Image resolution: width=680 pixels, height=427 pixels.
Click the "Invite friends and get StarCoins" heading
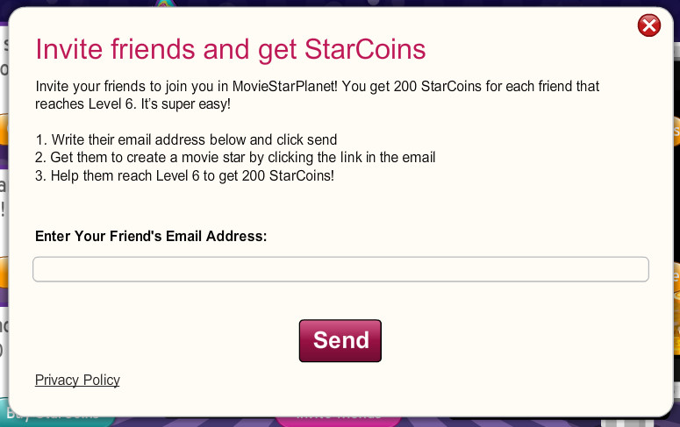(231, 49)
